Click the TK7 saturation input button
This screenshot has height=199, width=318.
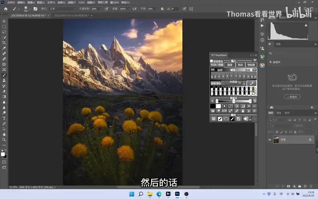251,65
